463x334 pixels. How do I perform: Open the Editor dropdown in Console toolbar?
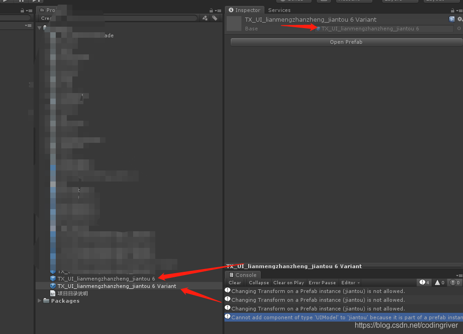351,282
